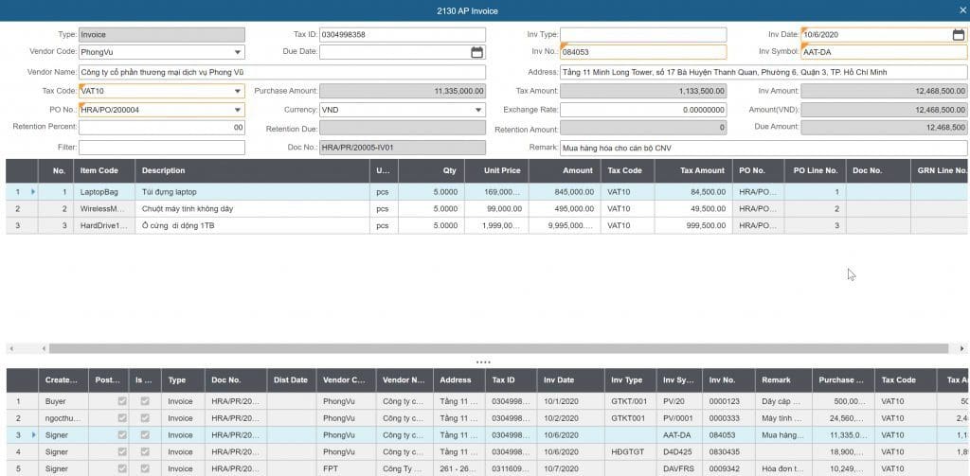Click the splitter dots between the grids
This screenshot has width=970, height=476.
(483, 362)
